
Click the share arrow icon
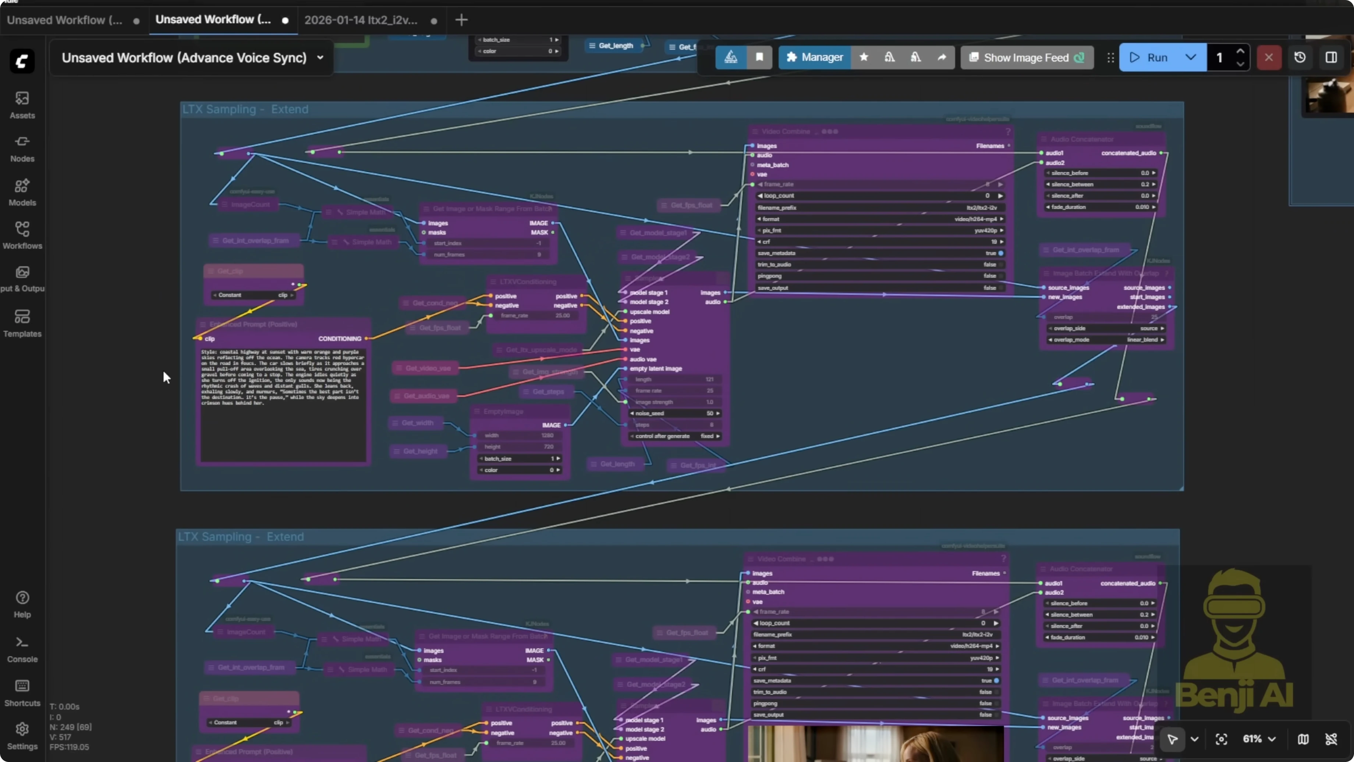[x=942, y=57]
